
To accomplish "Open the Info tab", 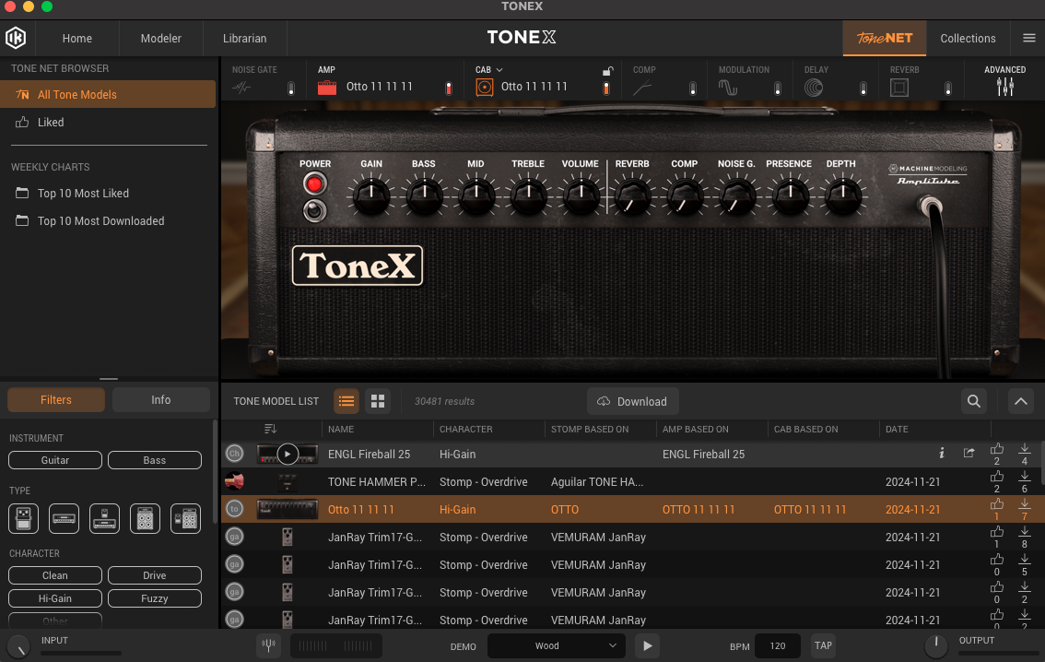I will (160, 400).
